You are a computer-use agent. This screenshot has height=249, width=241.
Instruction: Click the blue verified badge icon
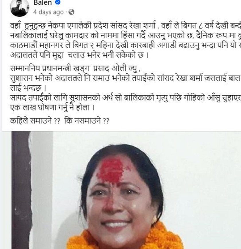[x=58, y=2]
